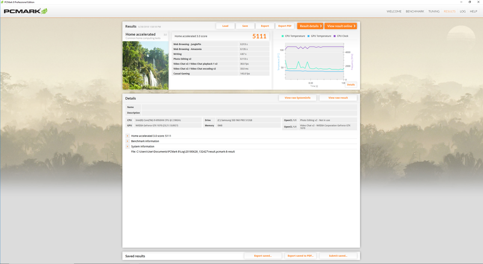Click the Samsung SSD 960 PRO drive value

click(x=248, y=120)
